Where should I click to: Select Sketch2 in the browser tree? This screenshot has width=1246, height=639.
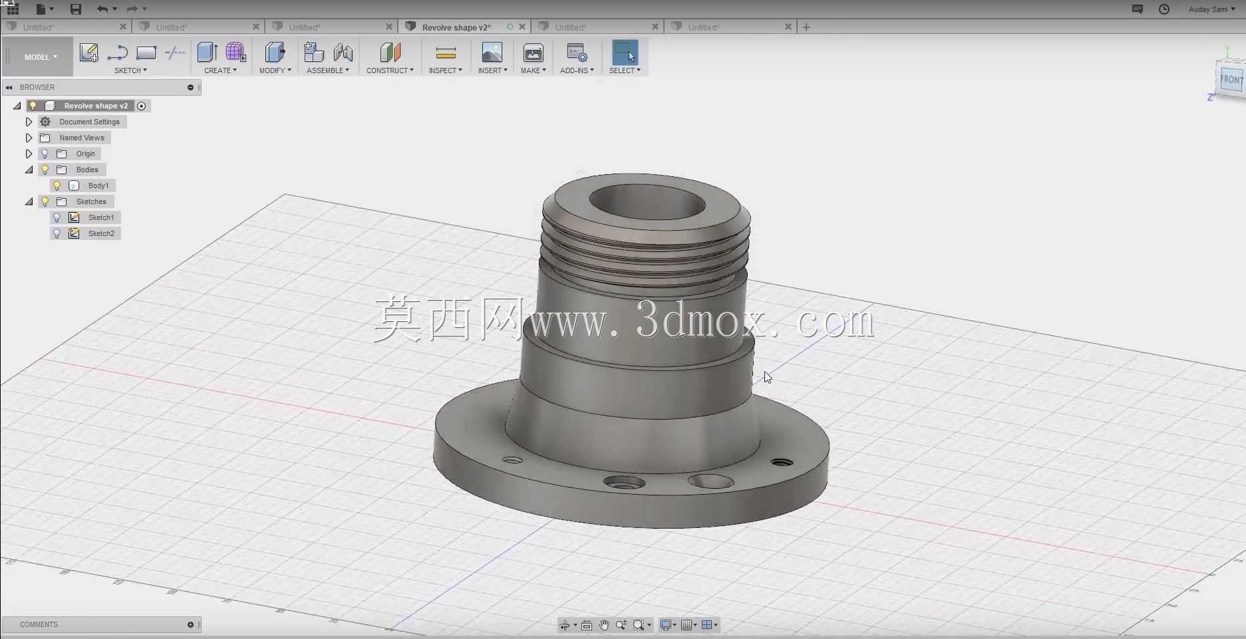tap(101, 233)
